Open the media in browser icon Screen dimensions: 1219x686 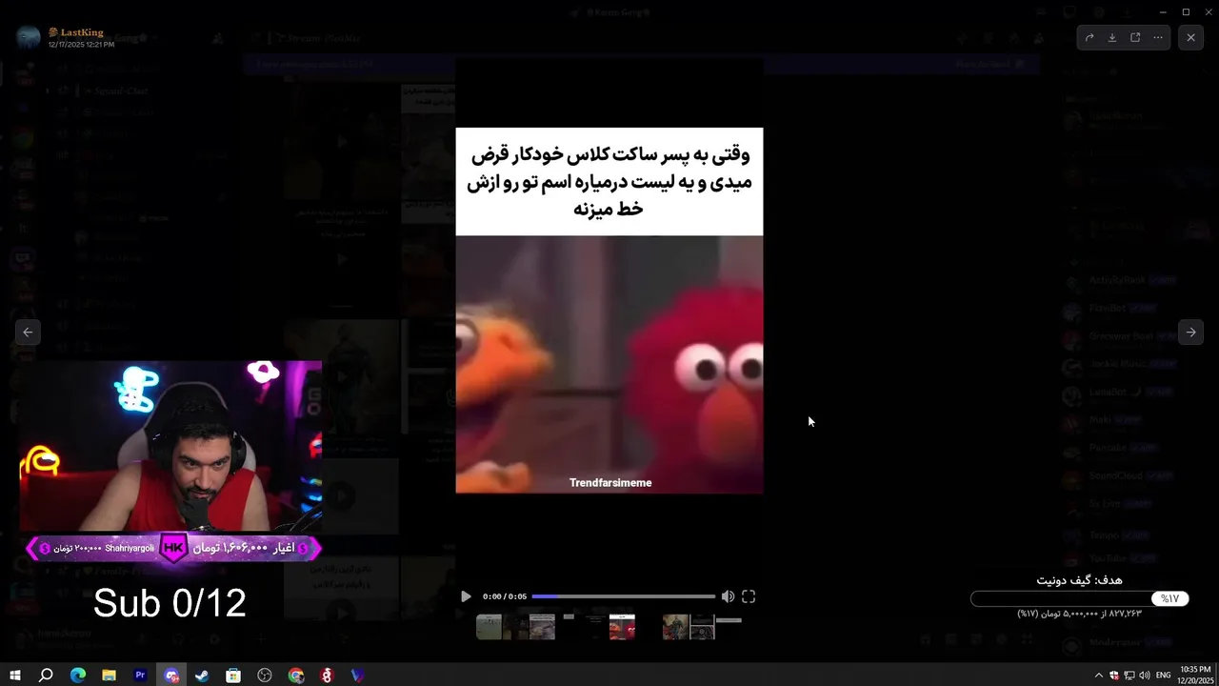click(x=1135, y=38)
